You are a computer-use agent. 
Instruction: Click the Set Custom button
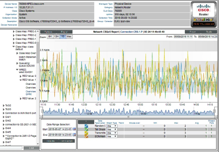67,141
